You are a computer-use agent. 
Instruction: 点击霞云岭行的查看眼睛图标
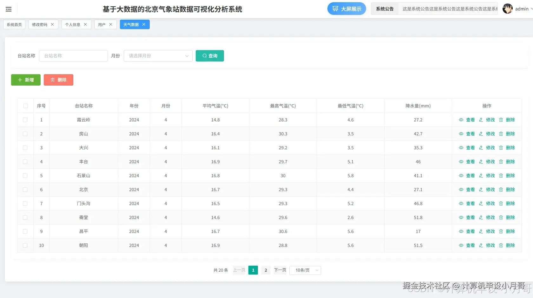(x=461, y=120)
